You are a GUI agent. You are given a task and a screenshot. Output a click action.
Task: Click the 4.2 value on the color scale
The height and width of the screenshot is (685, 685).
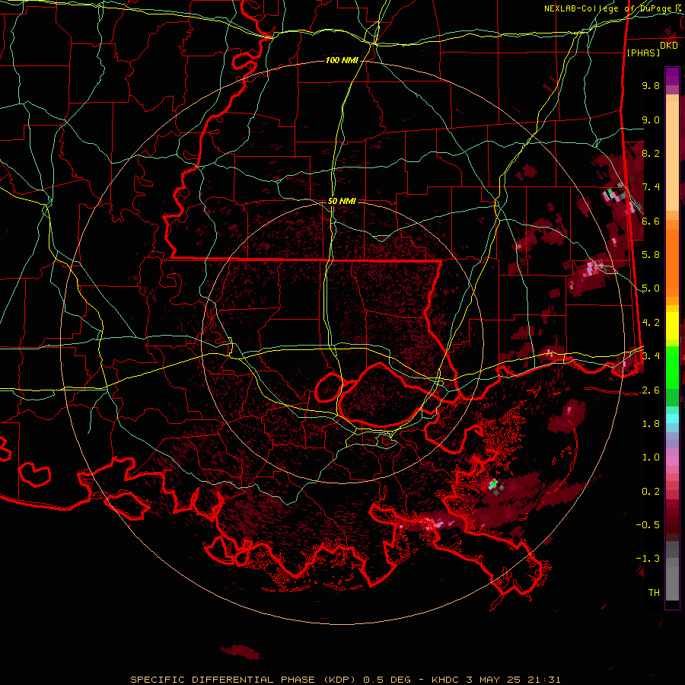(651, 322)
